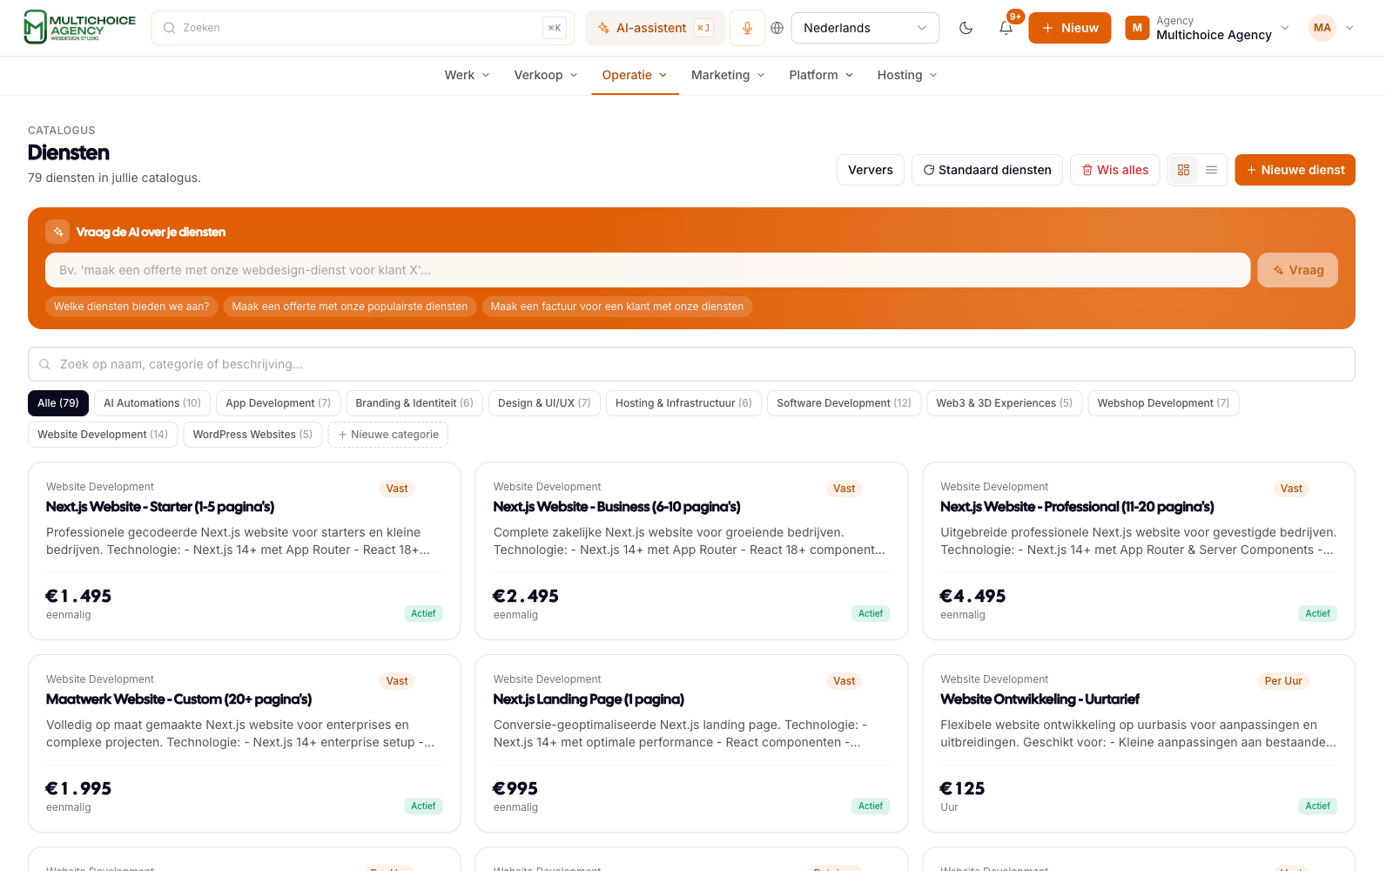Click the Nieuw button in header

[1069, 28]
